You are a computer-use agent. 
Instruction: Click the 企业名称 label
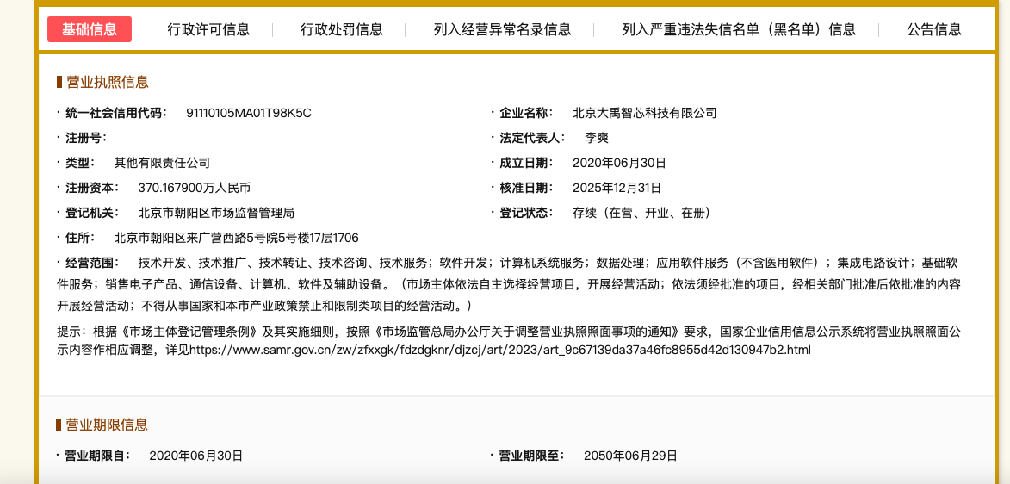coord(526,114)
